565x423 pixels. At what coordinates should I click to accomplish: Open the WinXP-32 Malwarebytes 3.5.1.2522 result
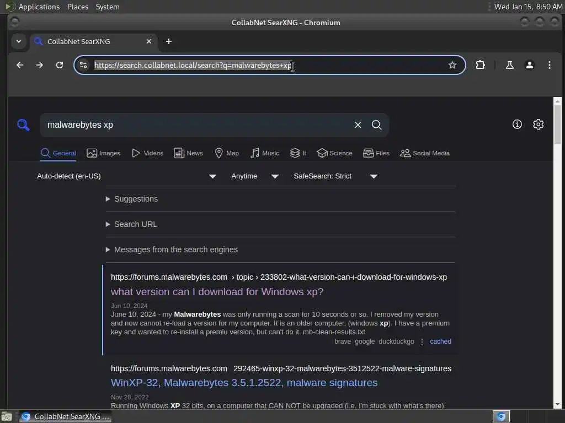pyautogui.click(x=244, y=383)
